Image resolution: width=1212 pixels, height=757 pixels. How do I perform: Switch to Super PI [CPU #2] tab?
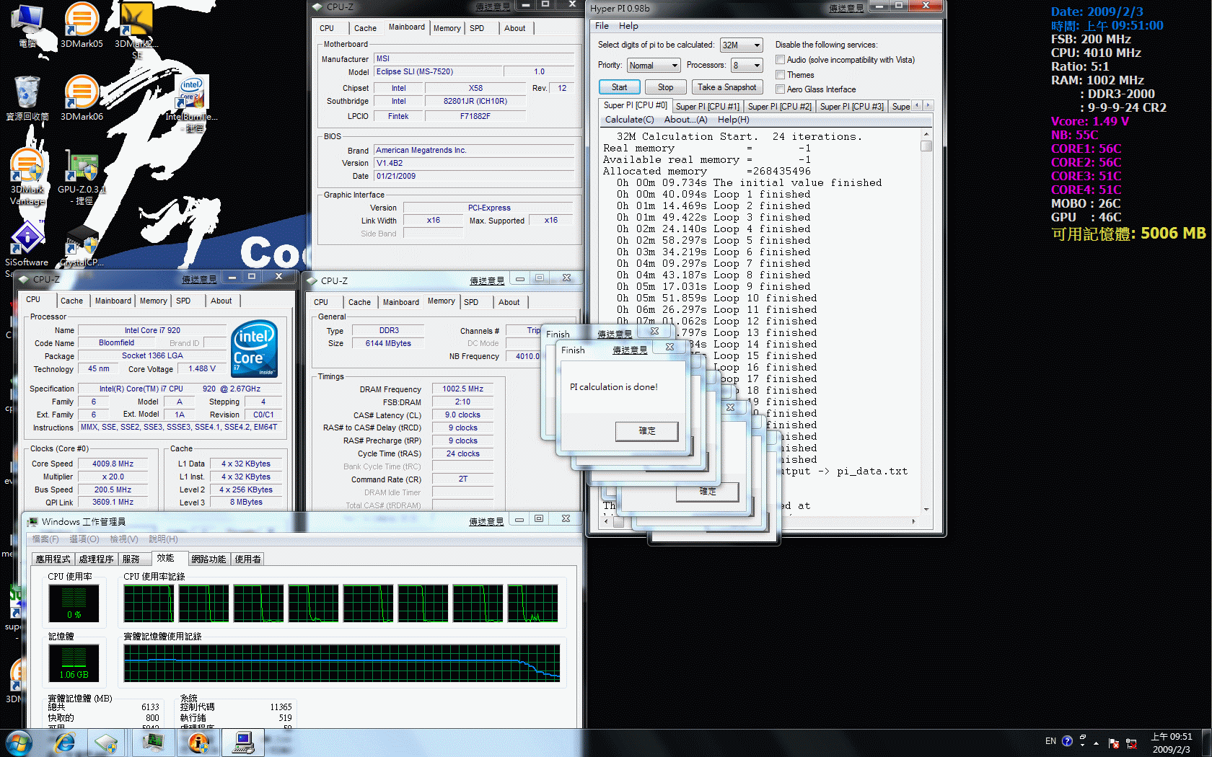click(x=779, y=107)
